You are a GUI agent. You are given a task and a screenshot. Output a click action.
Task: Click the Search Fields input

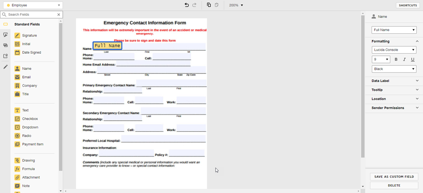pyautogui.click(x=32, y=15)
